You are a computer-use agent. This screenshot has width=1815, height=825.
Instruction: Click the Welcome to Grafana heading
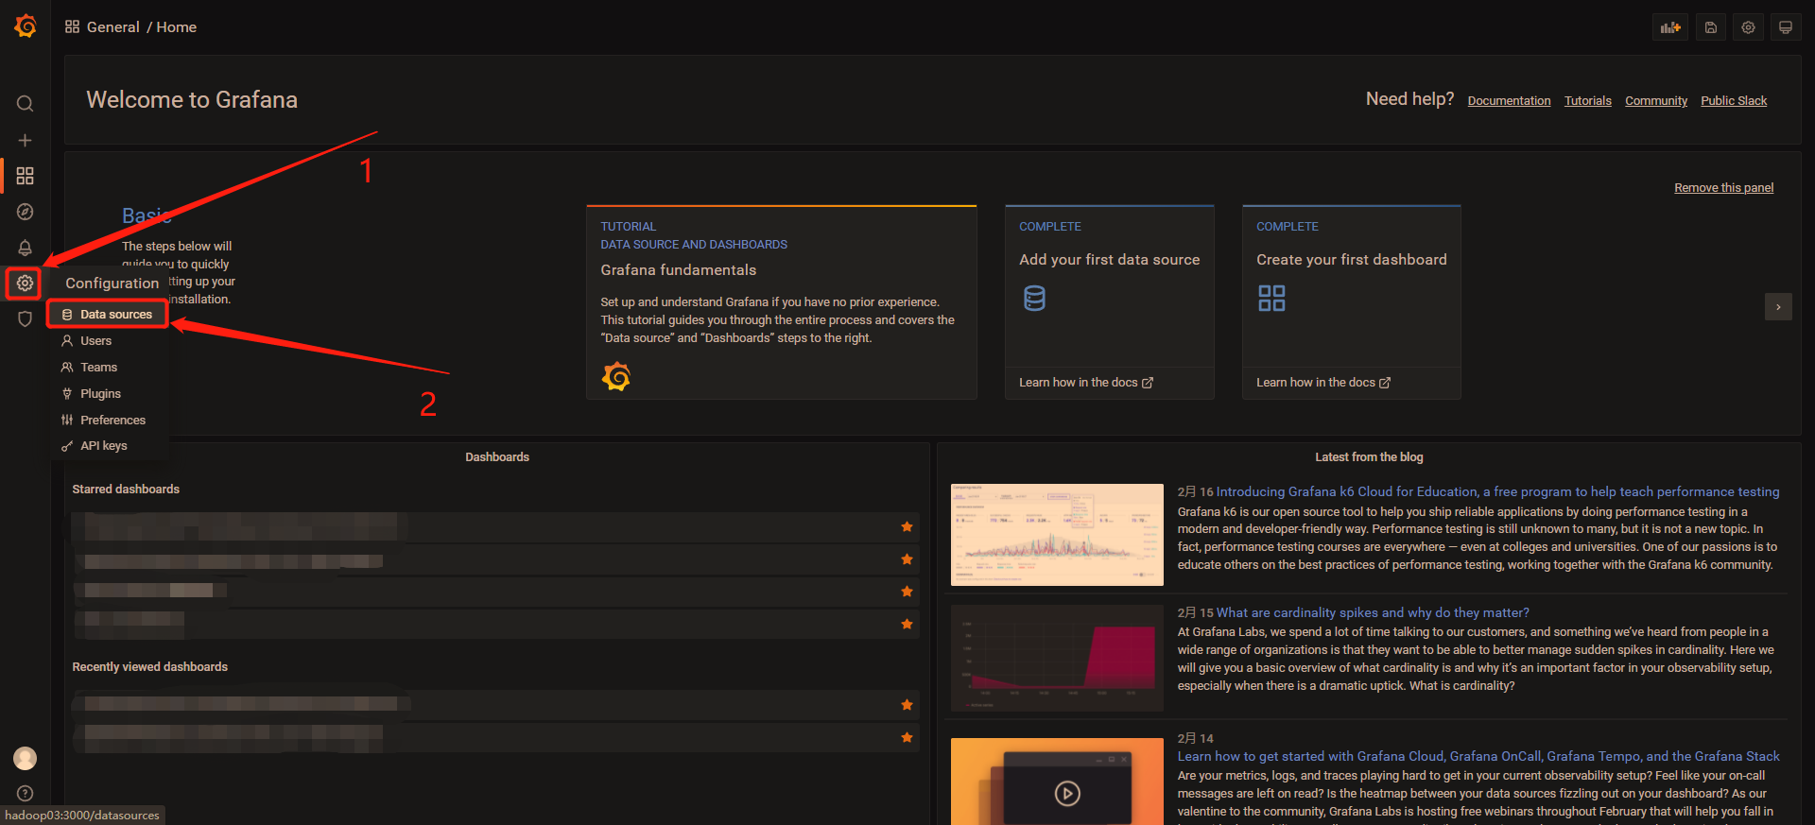192,100
